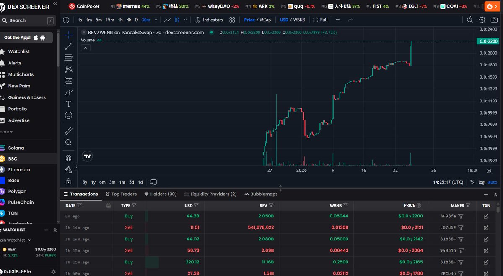Filter transactions by REV amount
The height and width of the screenshot is (276, 503).
(x=271, y=205)
